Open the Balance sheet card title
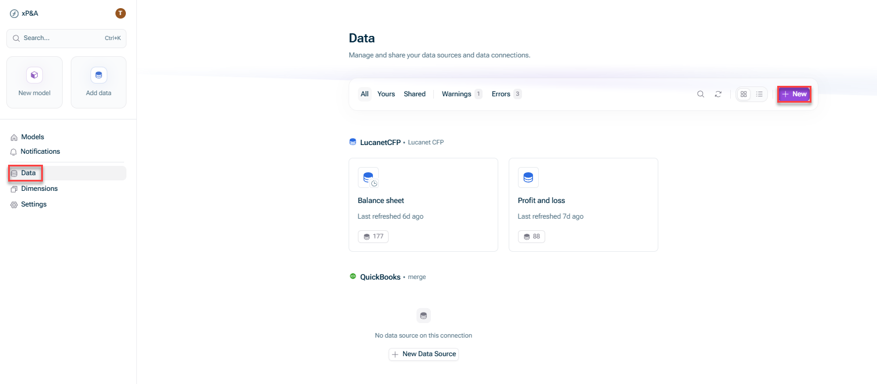Viewport: 877px width, 384px height. pos(381,201)
